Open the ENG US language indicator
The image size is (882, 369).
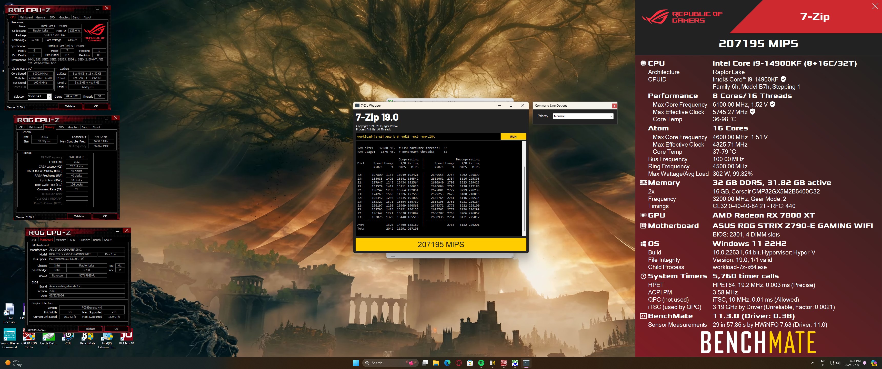point(822,363)
